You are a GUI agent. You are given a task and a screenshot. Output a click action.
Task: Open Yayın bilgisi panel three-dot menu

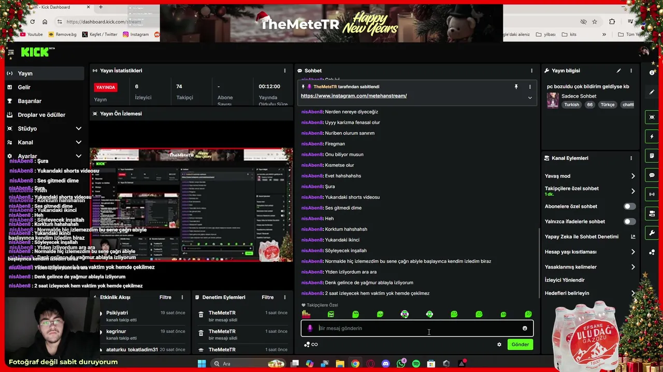631,70
